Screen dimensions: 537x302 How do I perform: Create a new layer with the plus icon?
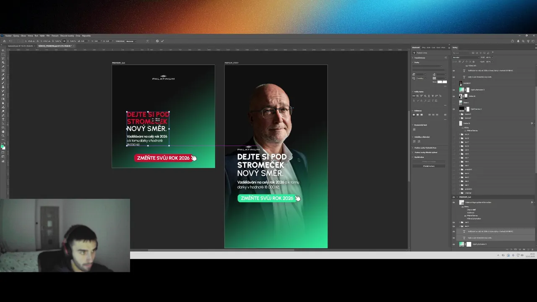click(528, 250)
